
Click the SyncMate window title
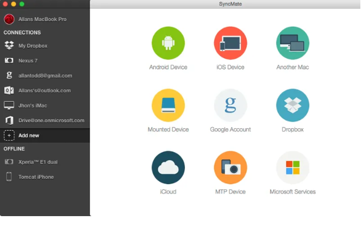(230, 4)
